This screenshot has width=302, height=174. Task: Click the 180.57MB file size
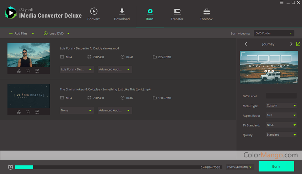point(165,98)
